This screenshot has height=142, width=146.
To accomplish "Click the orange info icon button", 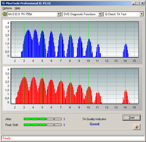I will pos(137,127).
